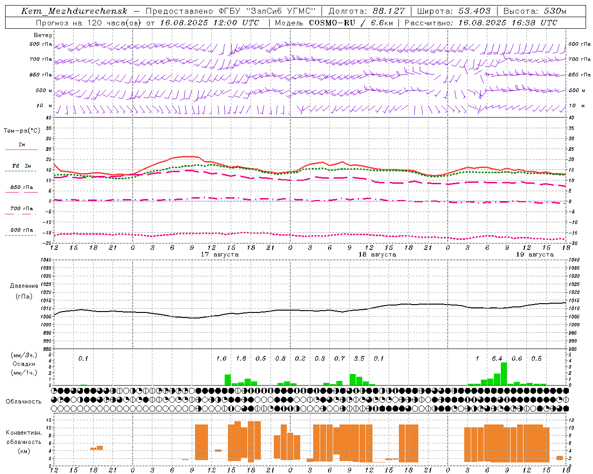The image size is (593, 474).
Task: Click the 3.5 precipitation value
Action: 359,359
